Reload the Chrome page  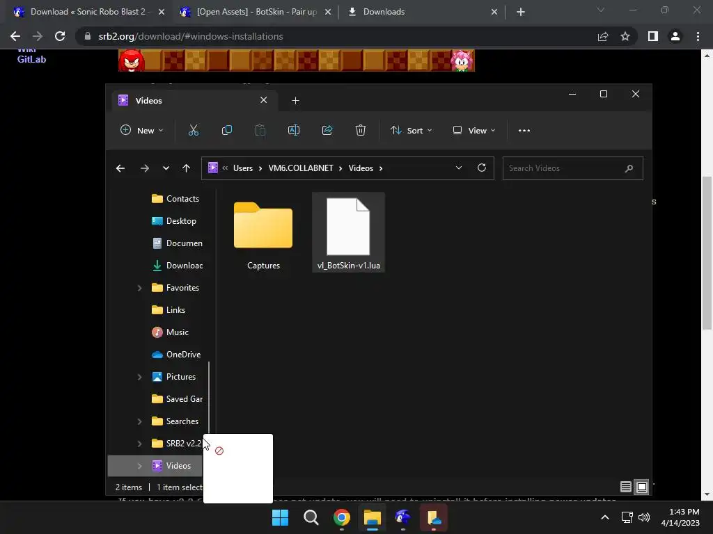click(x=60, y=36)
